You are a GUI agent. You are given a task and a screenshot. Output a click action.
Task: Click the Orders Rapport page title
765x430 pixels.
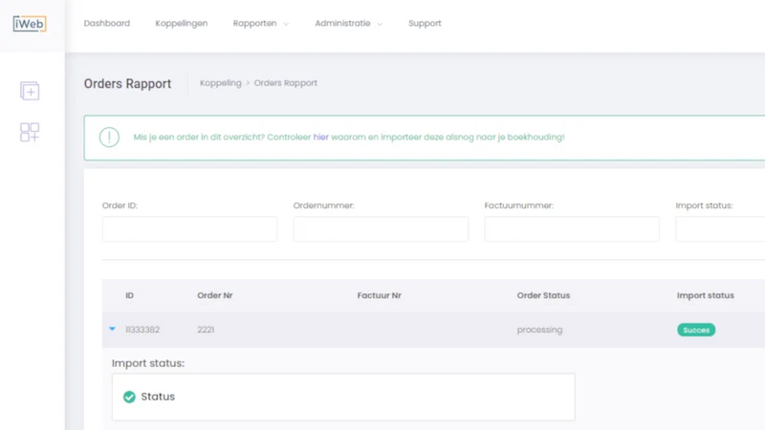coord(127,83)
